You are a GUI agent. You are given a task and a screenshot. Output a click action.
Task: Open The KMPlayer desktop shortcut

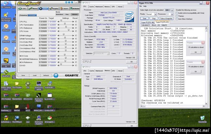tap(17, 119)
